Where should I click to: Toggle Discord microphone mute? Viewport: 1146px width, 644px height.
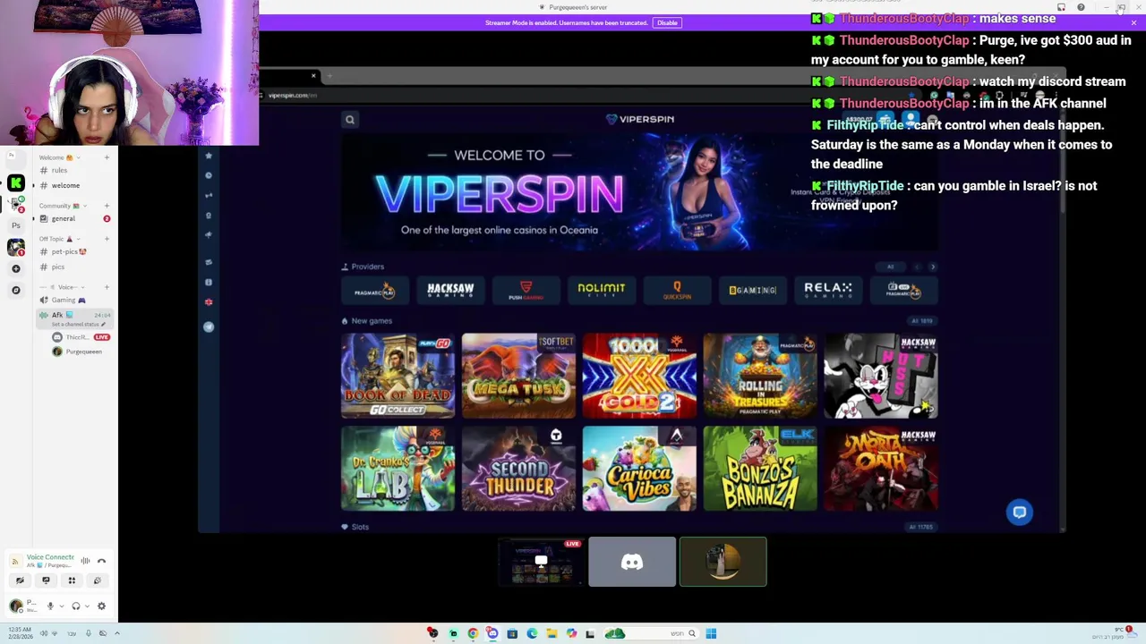click(50, 606)
